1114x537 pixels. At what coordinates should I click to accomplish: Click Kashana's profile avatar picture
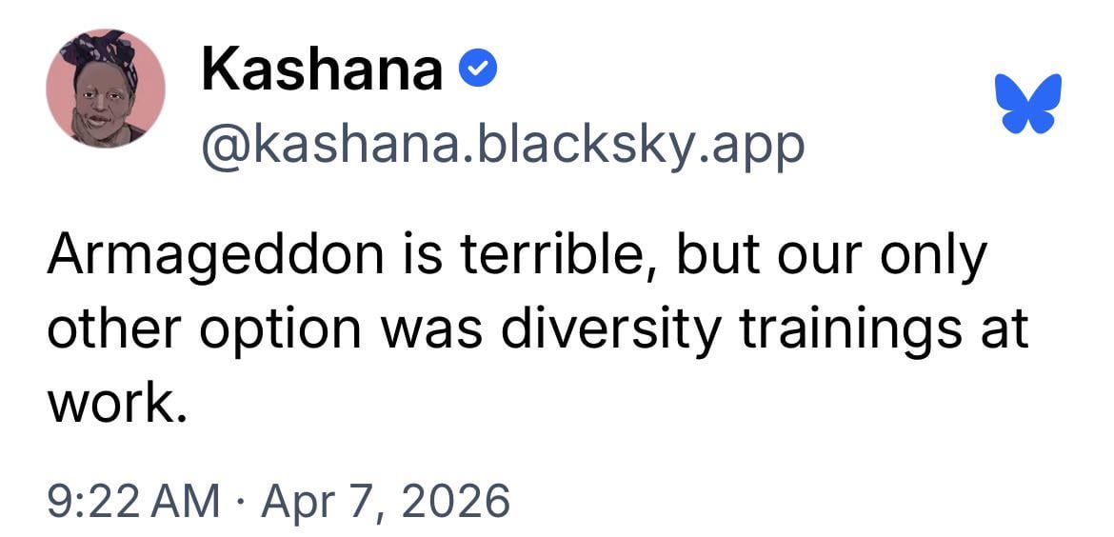pyautogui.click(x=106, y=88)
